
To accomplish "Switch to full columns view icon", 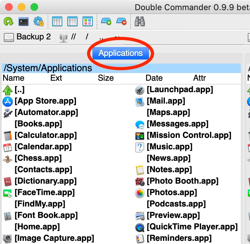I will (72, 22).
